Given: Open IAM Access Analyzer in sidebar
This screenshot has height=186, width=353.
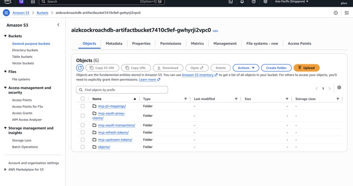Looking at the screenshot, I should (27, 119).
